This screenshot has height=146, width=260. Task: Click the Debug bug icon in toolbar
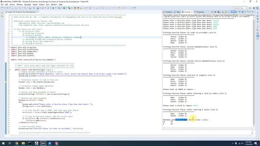(x=59, y=8)
